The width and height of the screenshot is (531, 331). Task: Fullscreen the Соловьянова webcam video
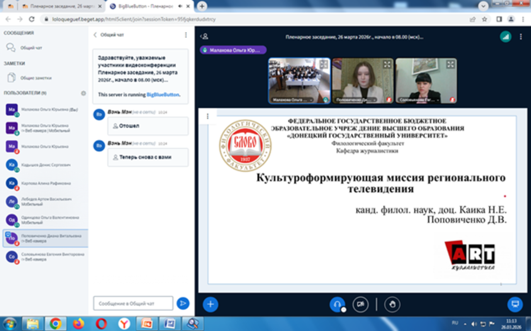[x=450, y=64]
